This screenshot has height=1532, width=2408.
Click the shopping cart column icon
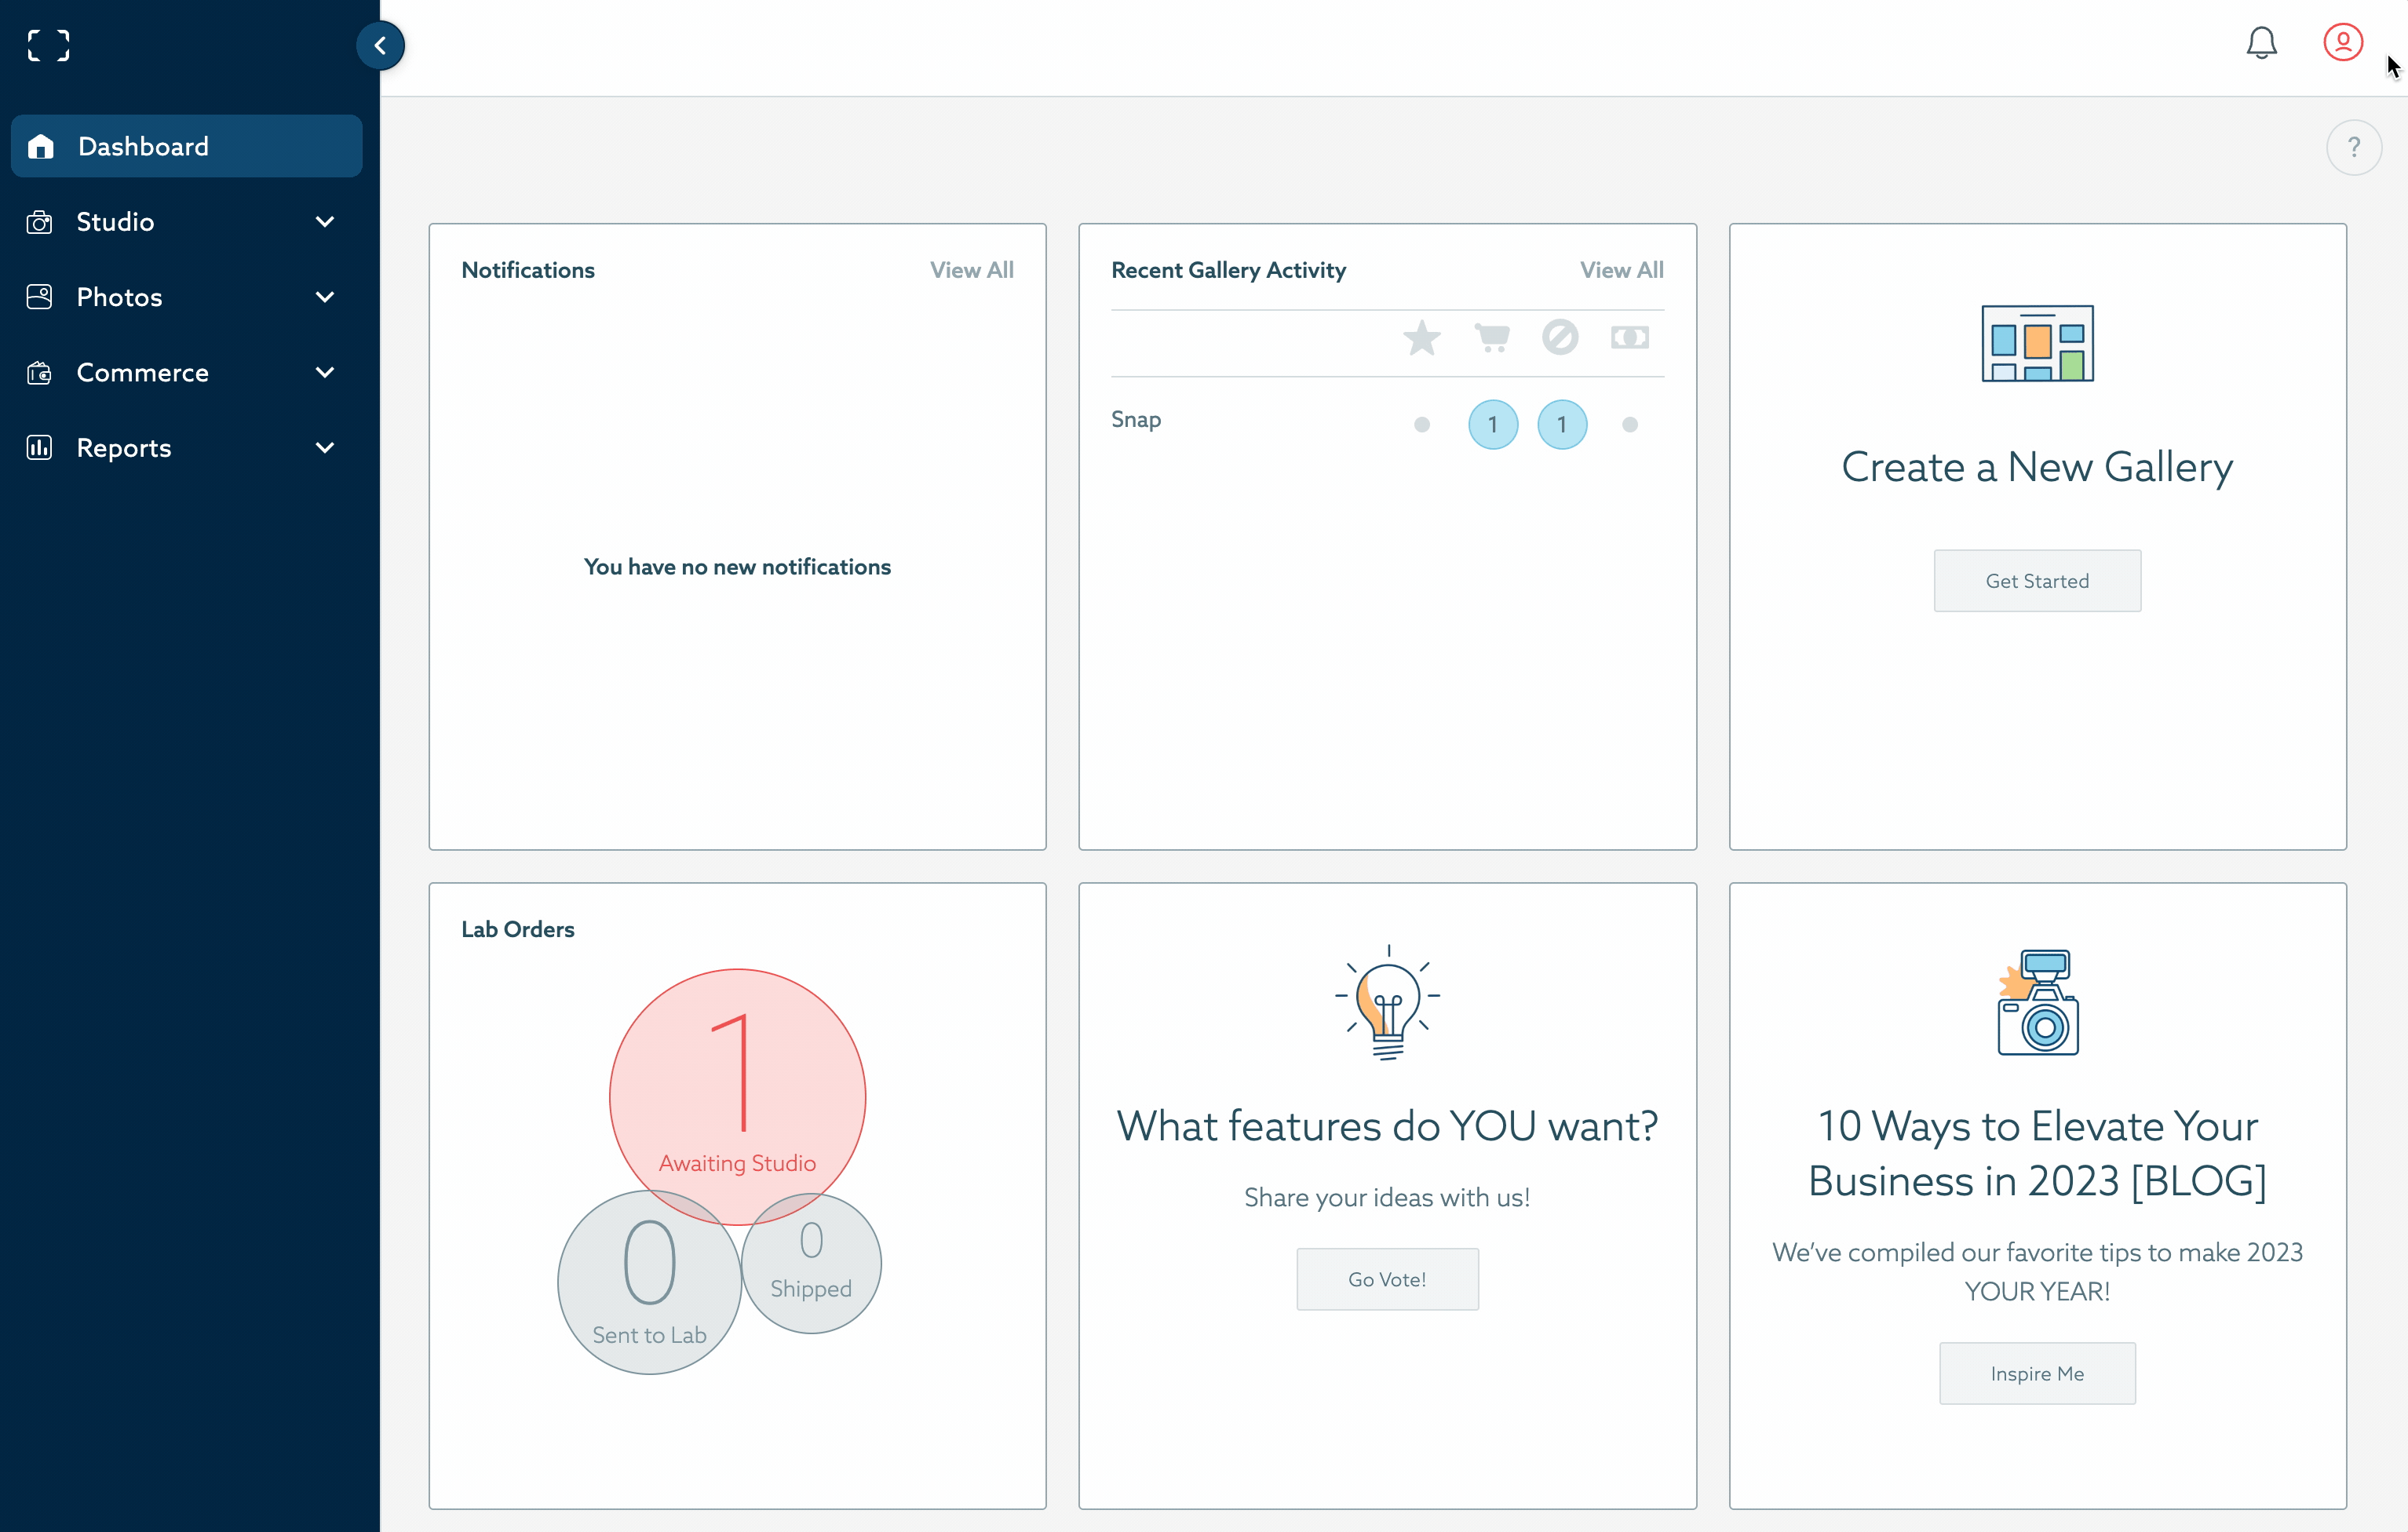pyautogui.click(x=1492, y=338)
